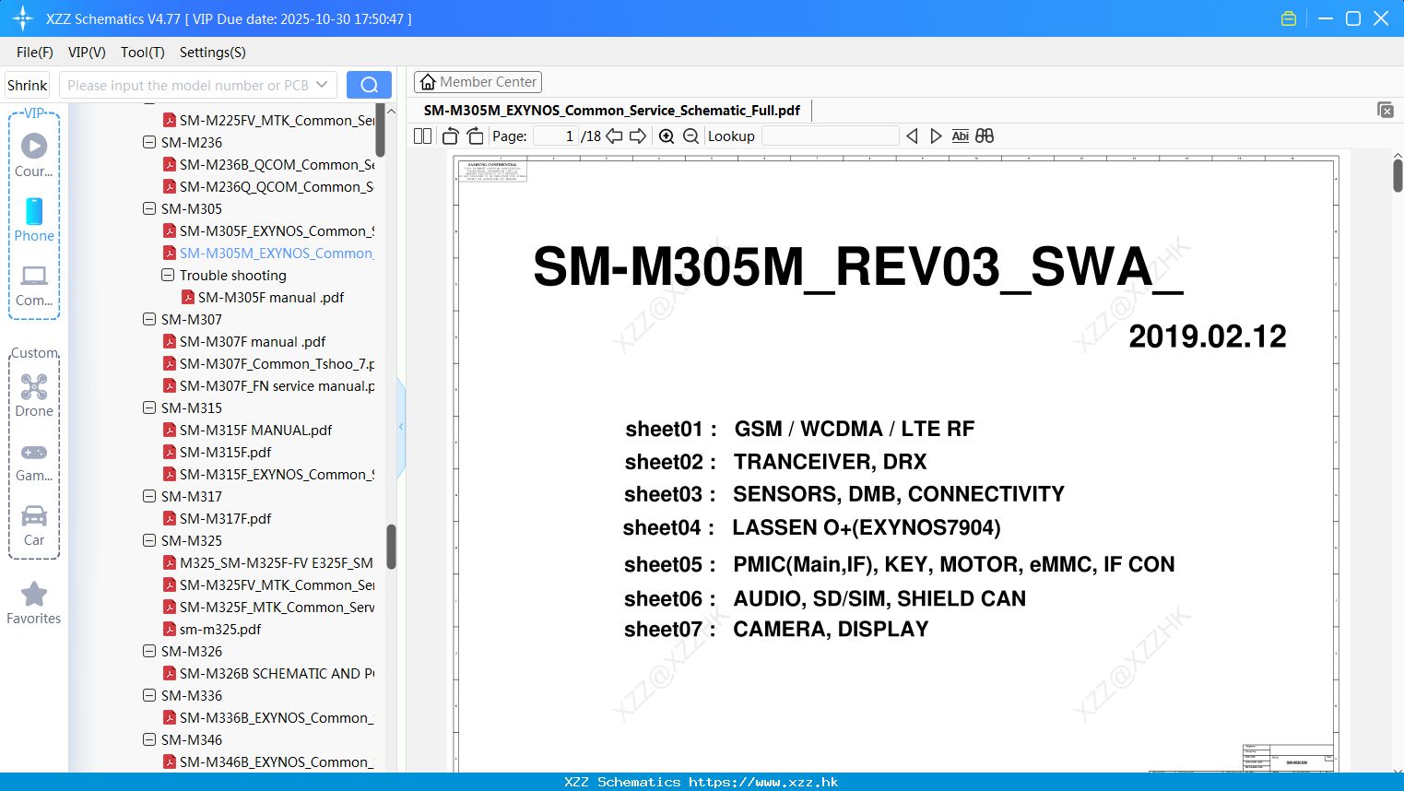This screenshot has height=791, width=1404.
Task: Open SM-M307F manual .pdf
Action: pyautogui.click(x=253, y=341)
